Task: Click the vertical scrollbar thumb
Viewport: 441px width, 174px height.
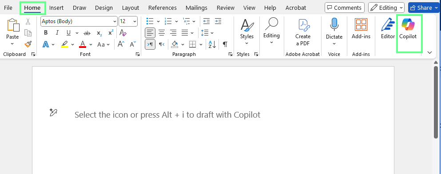Action: coord(436,103)
